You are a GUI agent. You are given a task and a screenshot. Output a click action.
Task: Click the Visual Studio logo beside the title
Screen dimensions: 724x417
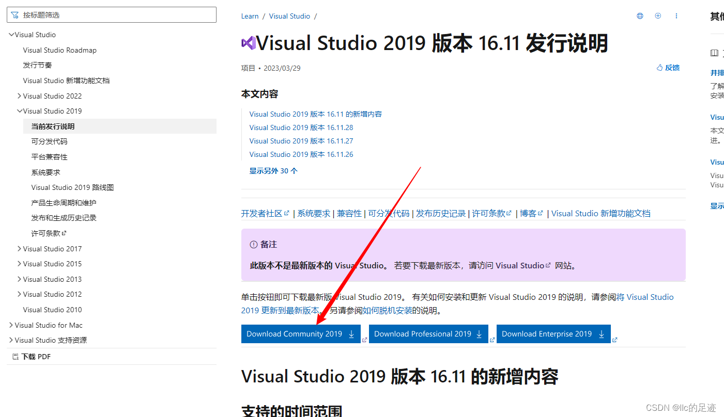(249, 43)
